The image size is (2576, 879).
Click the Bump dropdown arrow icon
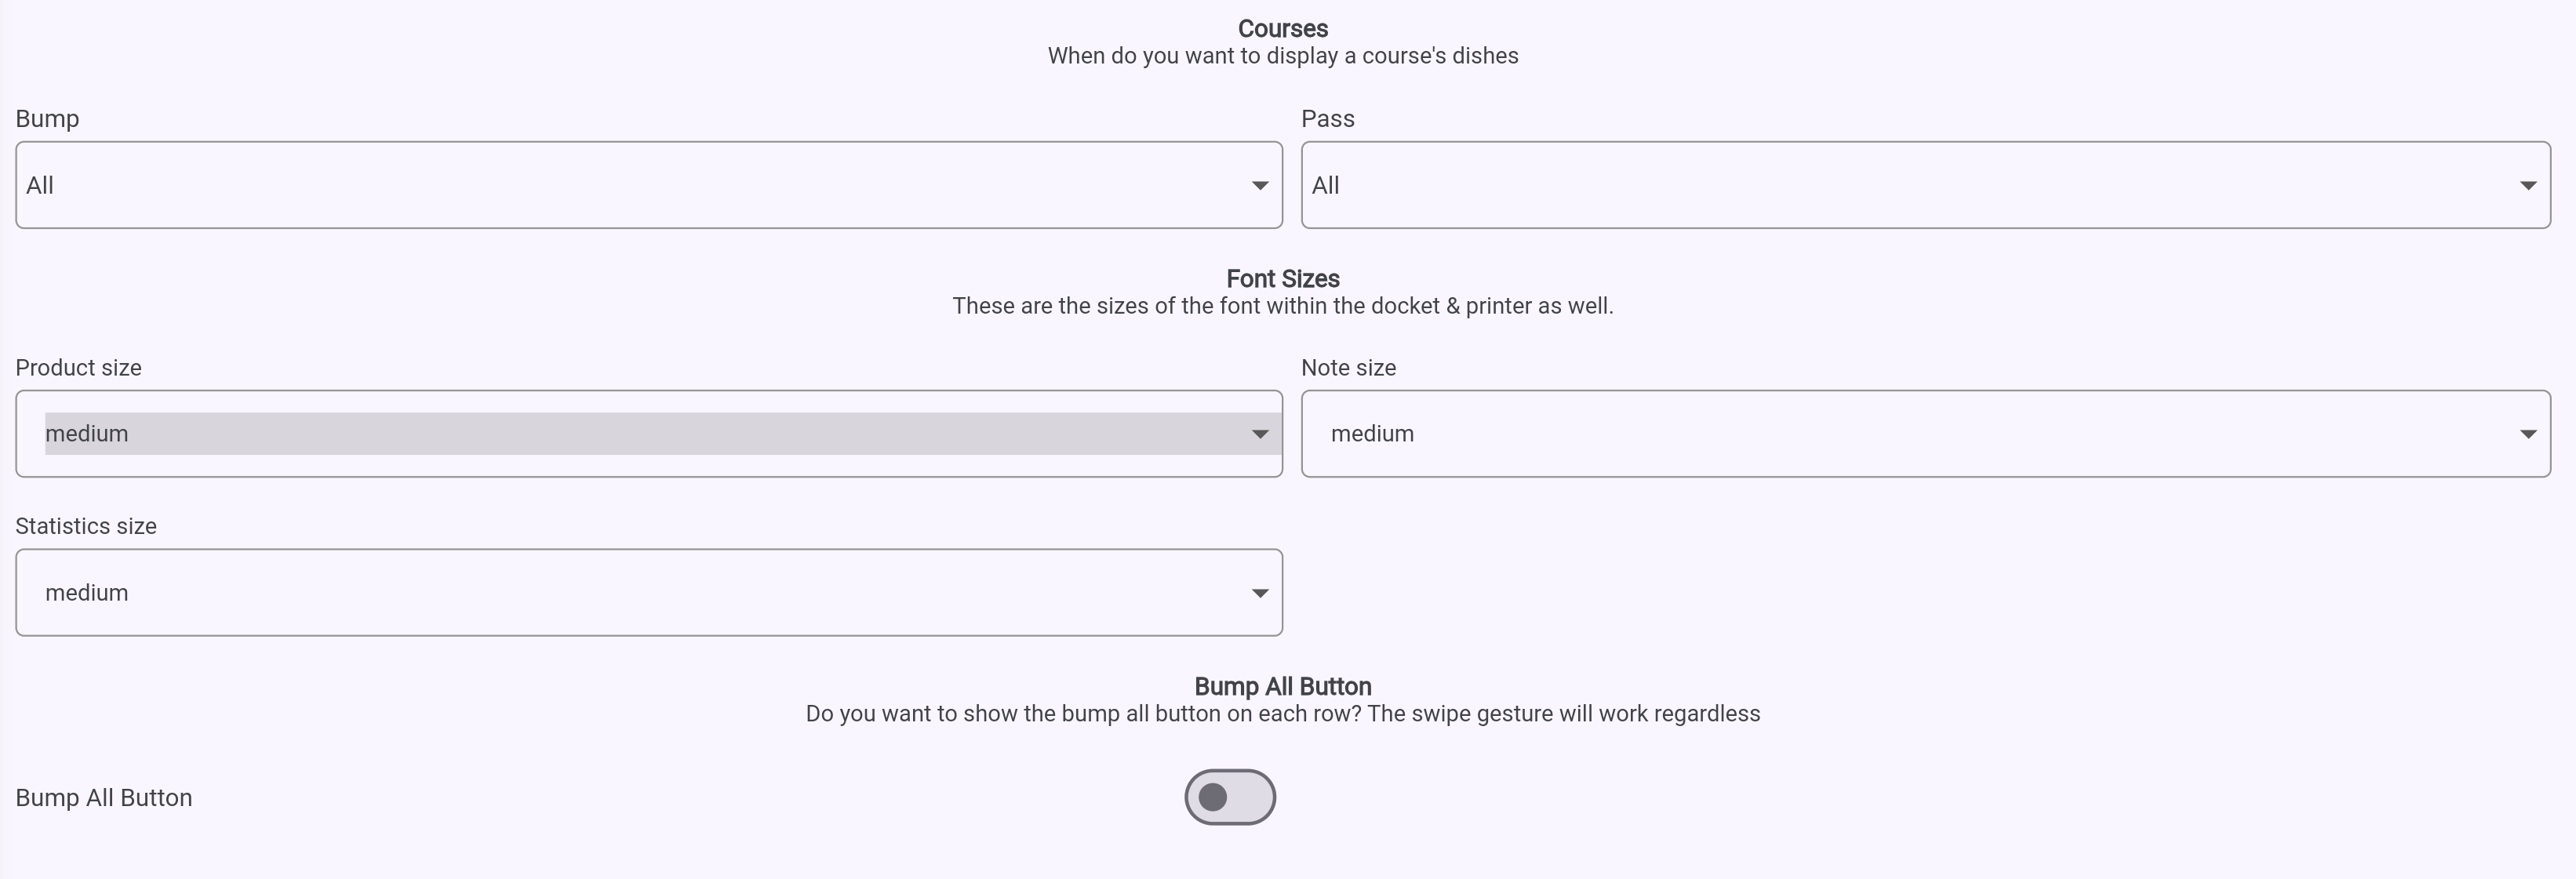[x=1260, y=186]
